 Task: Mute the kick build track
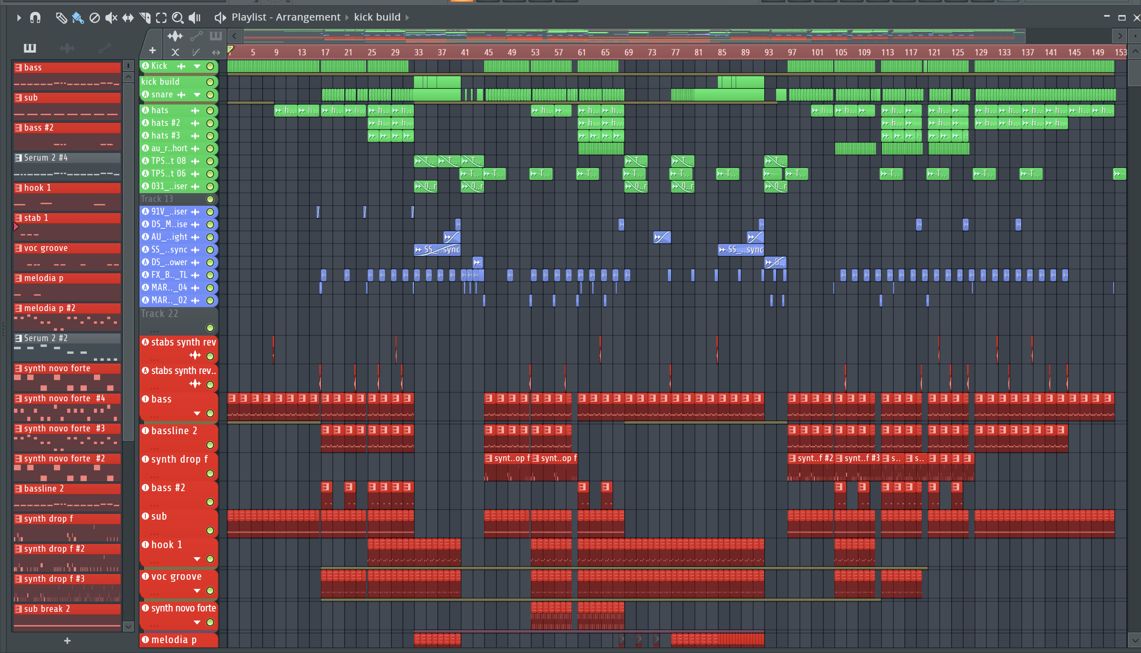210,82
